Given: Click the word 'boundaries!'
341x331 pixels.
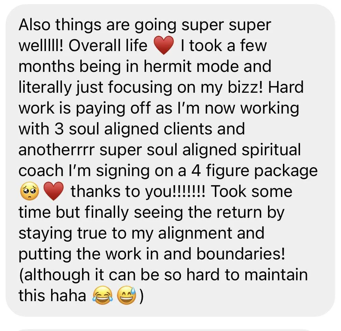Looking at the screenshot, I should click(241, 254).
